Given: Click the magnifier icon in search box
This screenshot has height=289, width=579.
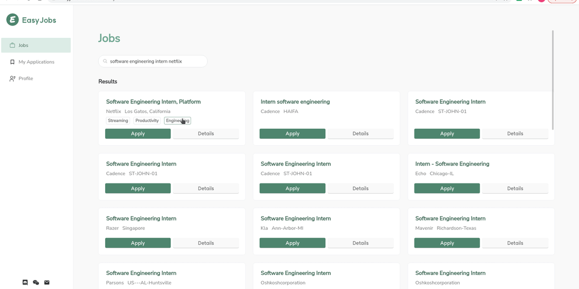Looking at the screenshot, I should (x=105, y=61).
